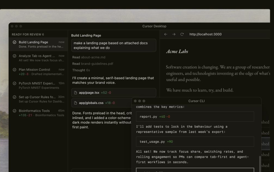Click 'Software creation is changing' paragraph in preview

[x=218, y=73]
